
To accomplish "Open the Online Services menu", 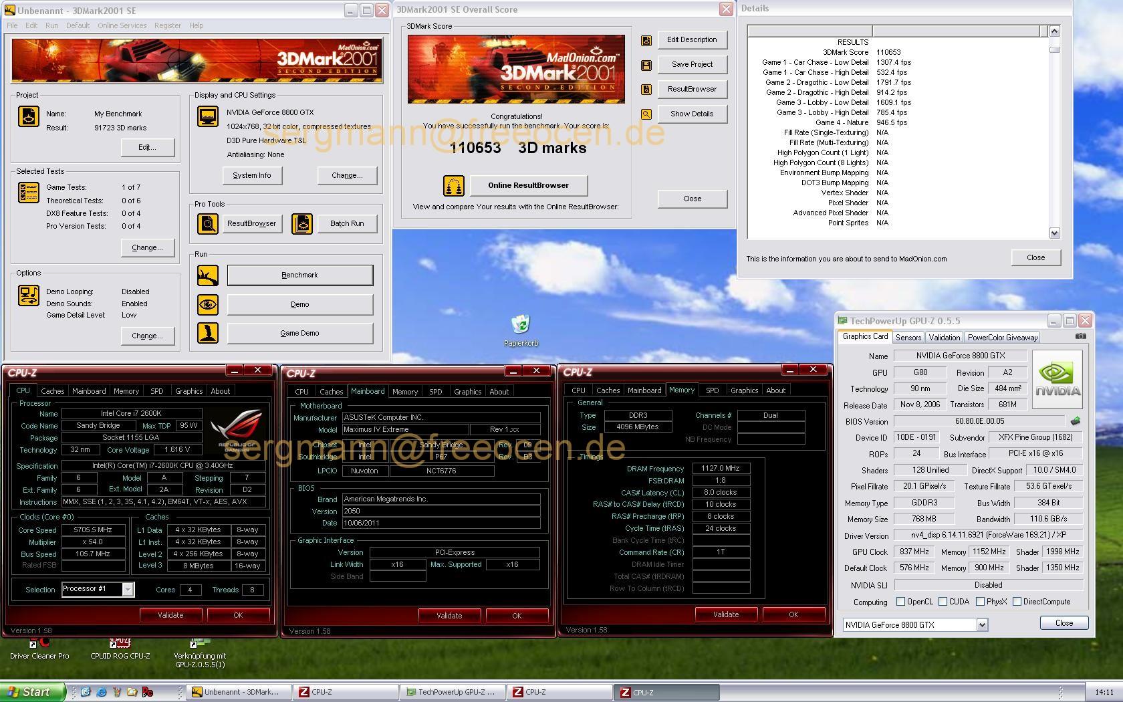I will coord(122,25).
